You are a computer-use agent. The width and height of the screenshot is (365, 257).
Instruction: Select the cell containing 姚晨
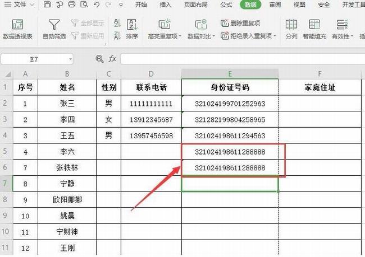pyautogui.click(x=67, y=216)
